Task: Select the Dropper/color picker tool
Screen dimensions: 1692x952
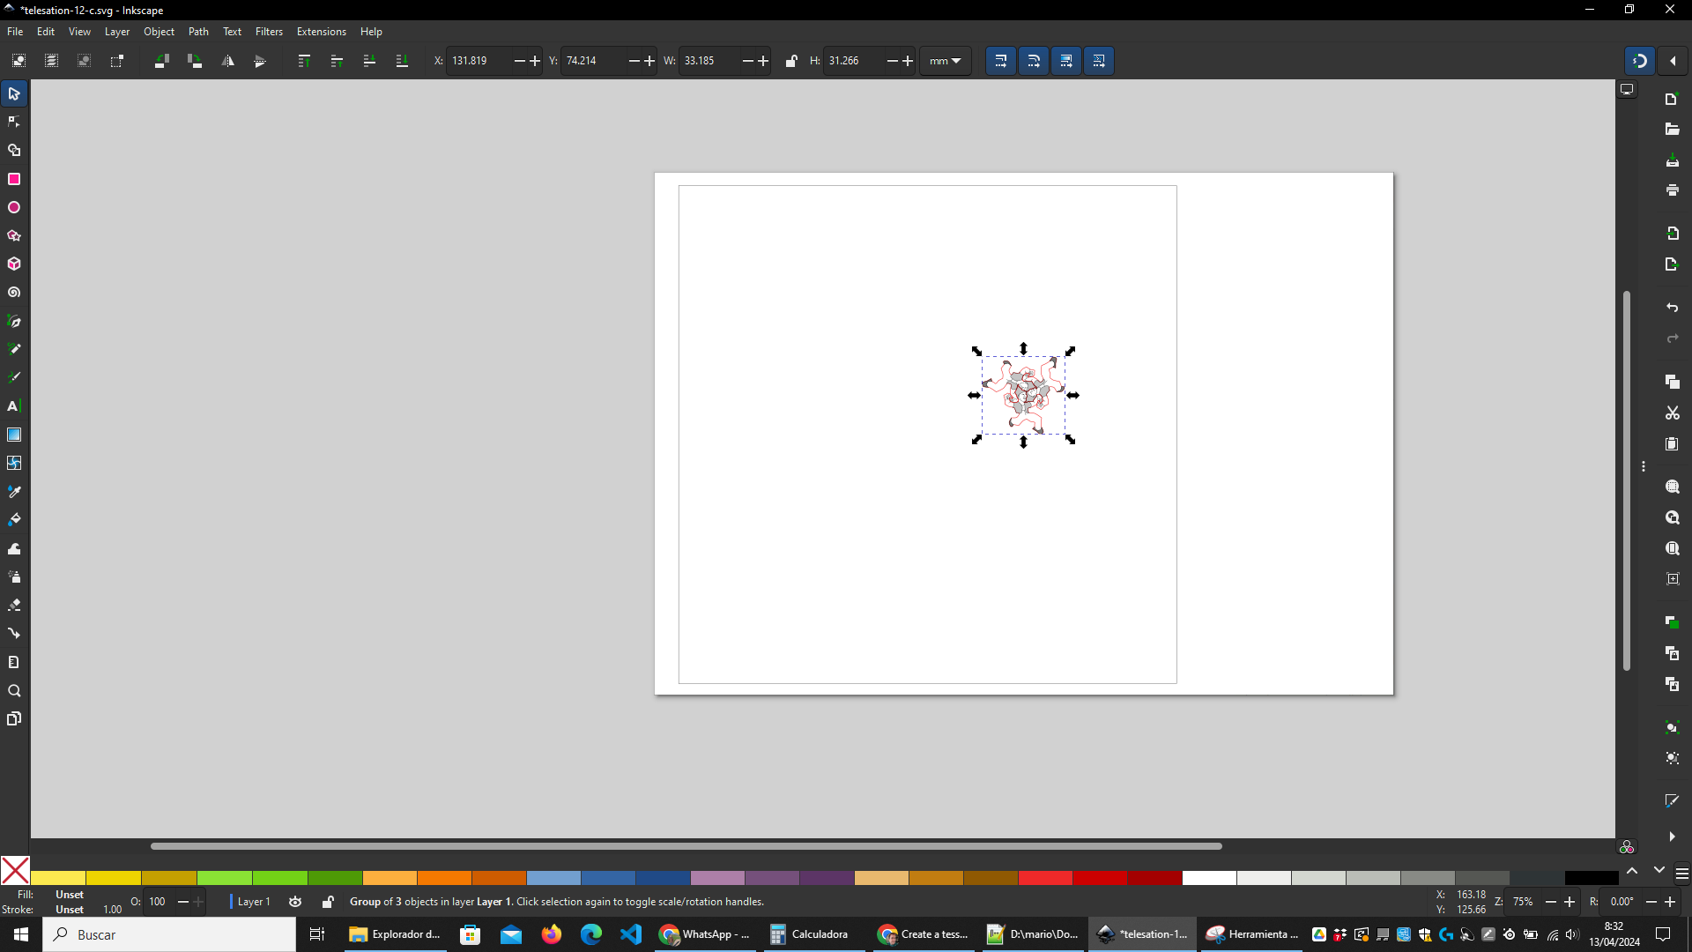Action: pos(14,492)
